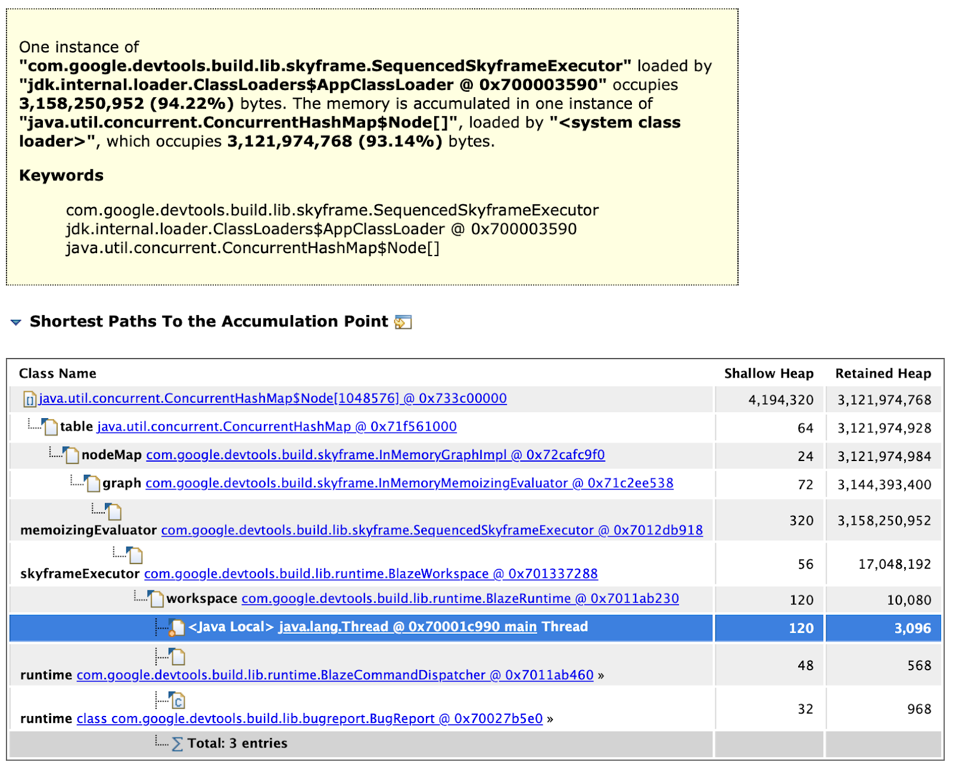This screenshot has height=769, width=953.
Task: Click keyword com.google.devtools.build.lib.skyframe.SequencedSkyframeExecutor
Action: pos(332,210)
